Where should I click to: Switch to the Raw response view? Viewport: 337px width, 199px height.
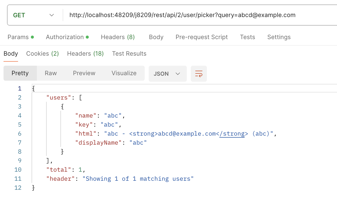click(x=51, y=73)
